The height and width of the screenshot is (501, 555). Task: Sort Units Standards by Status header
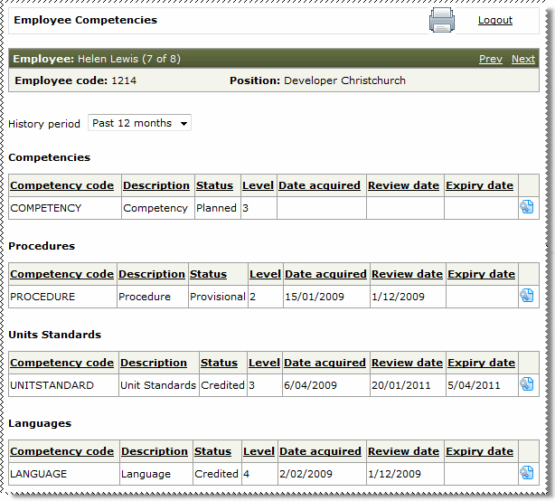(219, 363)
